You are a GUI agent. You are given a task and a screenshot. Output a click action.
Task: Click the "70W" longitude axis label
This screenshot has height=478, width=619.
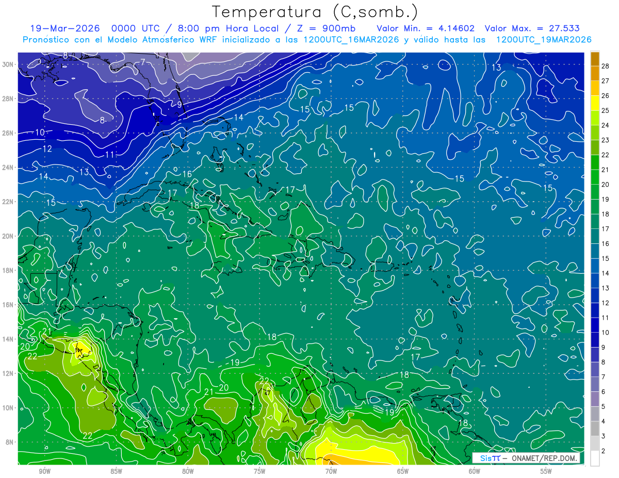click(x=331, y=471)
